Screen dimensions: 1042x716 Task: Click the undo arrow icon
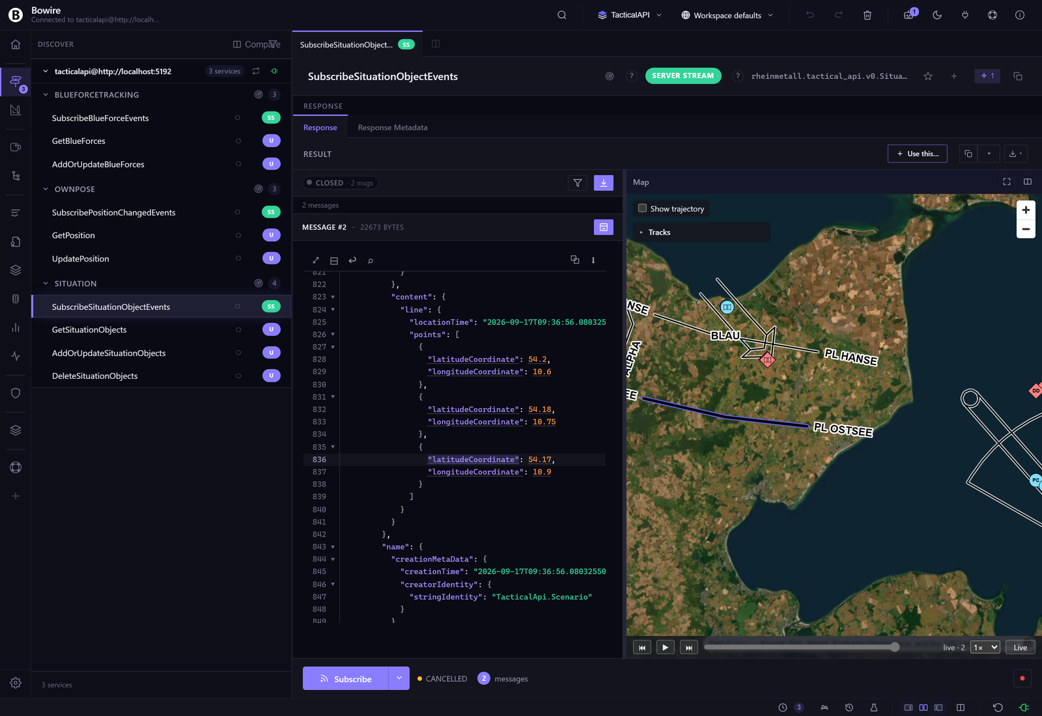pos(810,15)
